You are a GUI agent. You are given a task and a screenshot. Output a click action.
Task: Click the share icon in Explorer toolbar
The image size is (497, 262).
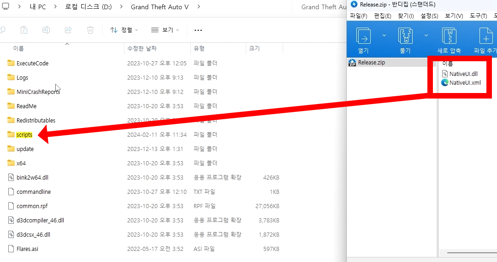tap(68, 30)
